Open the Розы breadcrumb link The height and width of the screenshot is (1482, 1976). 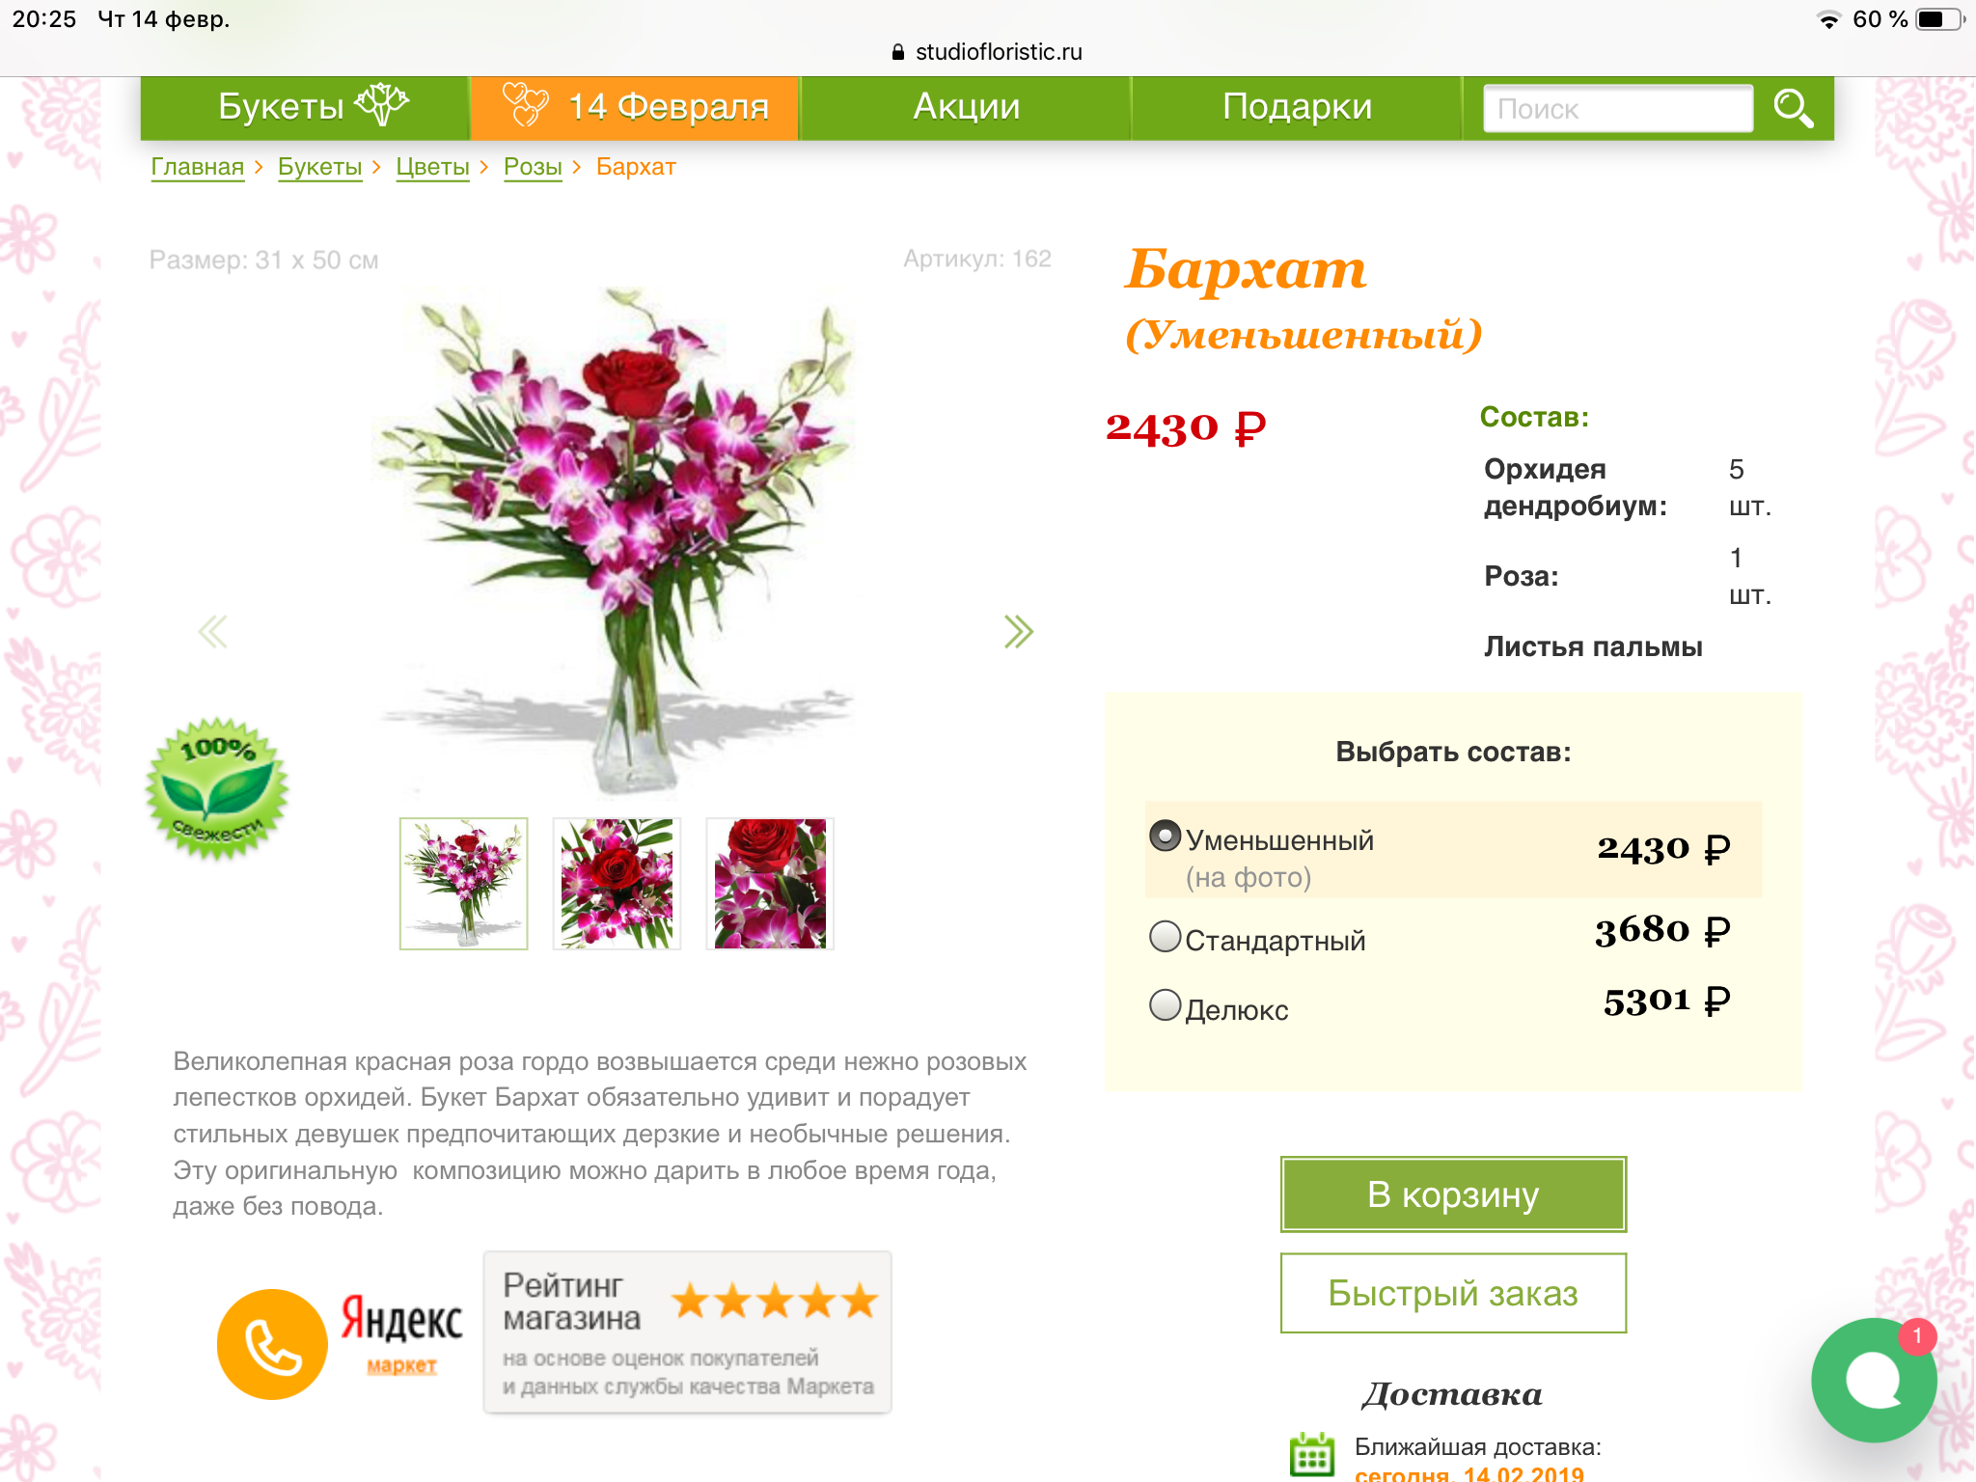tap(533, 167)
